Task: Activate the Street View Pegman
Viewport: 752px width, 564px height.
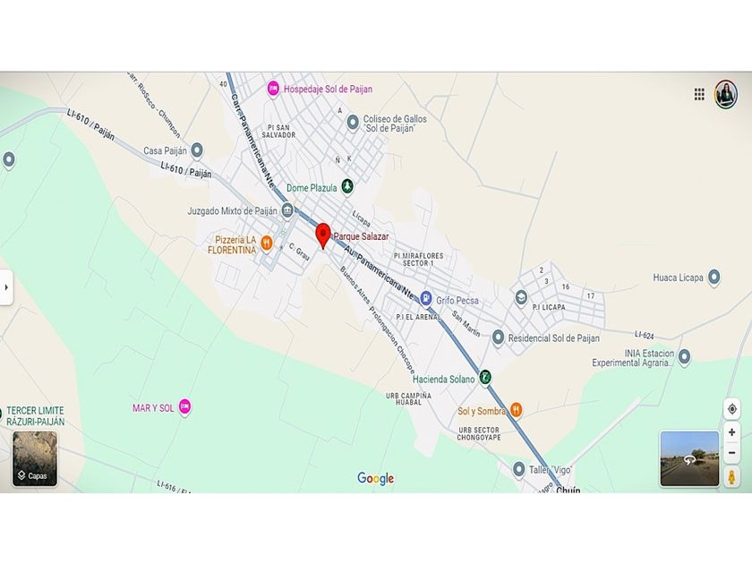Action: (x=732, y=478)
